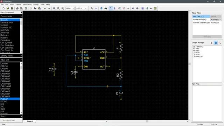Cut the selection with scissors icon
This screenshot has width=224, height=126.
tap(31, 8)
